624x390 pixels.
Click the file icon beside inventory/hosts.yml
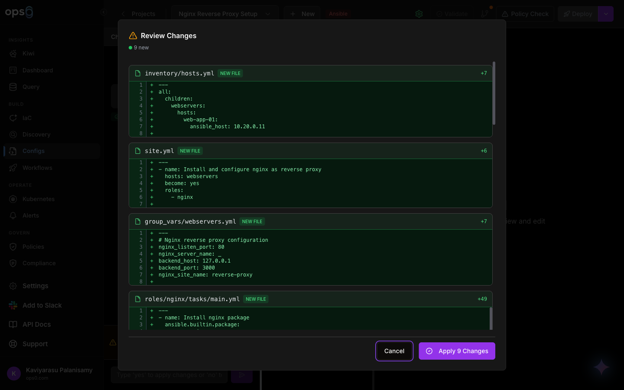pyautogui.click(x=138, y=73)
